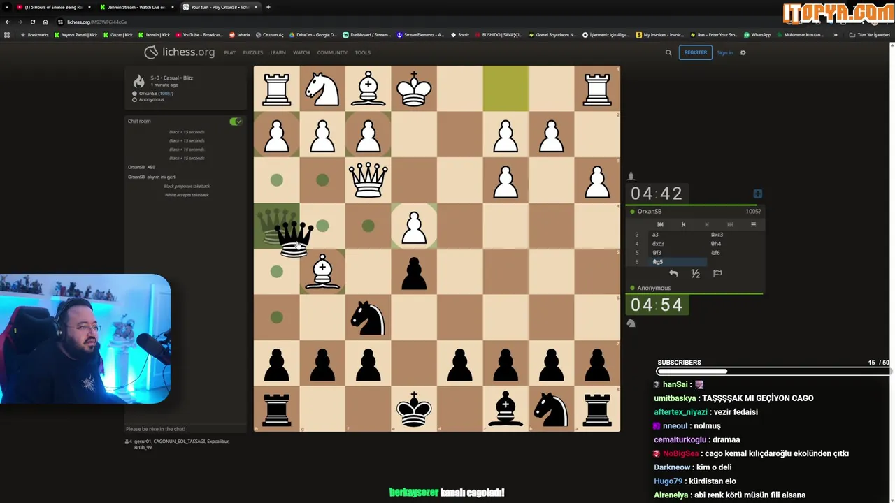Step forward one move with next arrow
The height and width of the screenshot is (503, 895).
[706, 224]
